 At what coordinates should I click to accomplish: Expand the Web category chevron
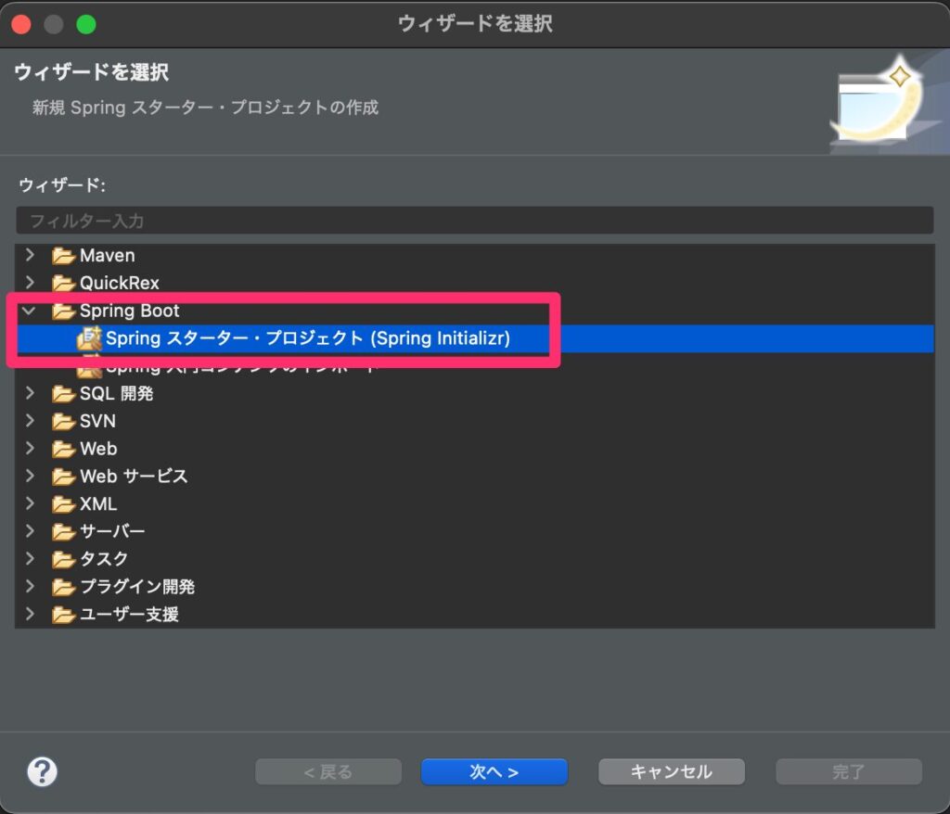[x=30, y=448]
